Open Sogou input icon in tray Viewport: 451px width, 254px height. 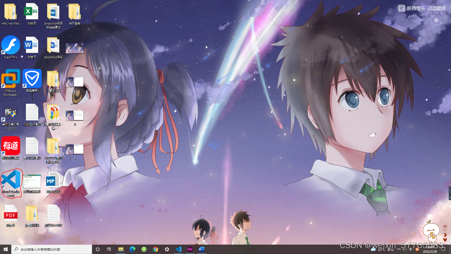[x=417, y=249]
